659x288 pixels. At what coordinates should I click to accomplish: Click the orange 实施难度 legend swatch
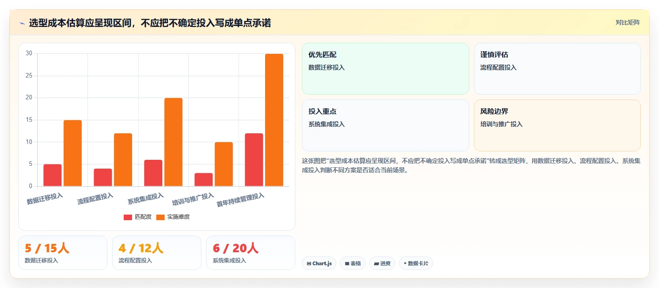[160, 217]
